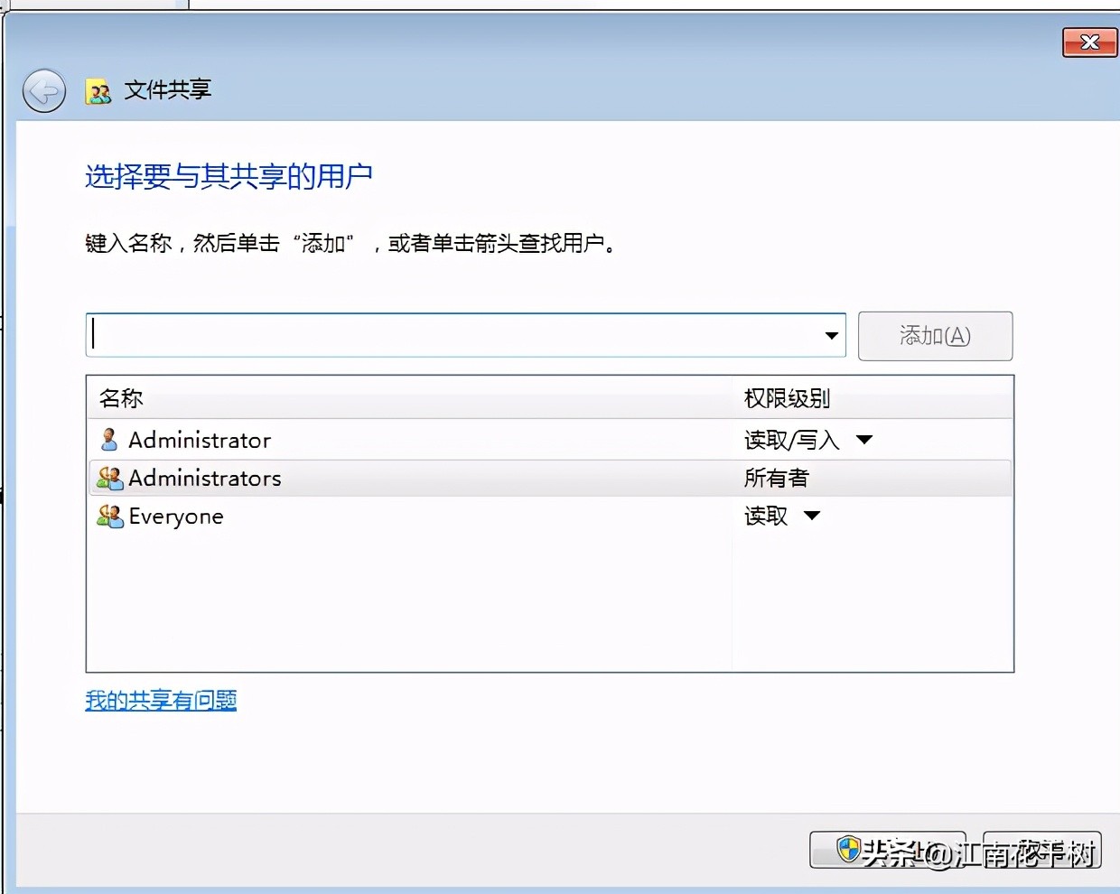
Task: Click the 名称 column header
Action: [x=120, y=397]
